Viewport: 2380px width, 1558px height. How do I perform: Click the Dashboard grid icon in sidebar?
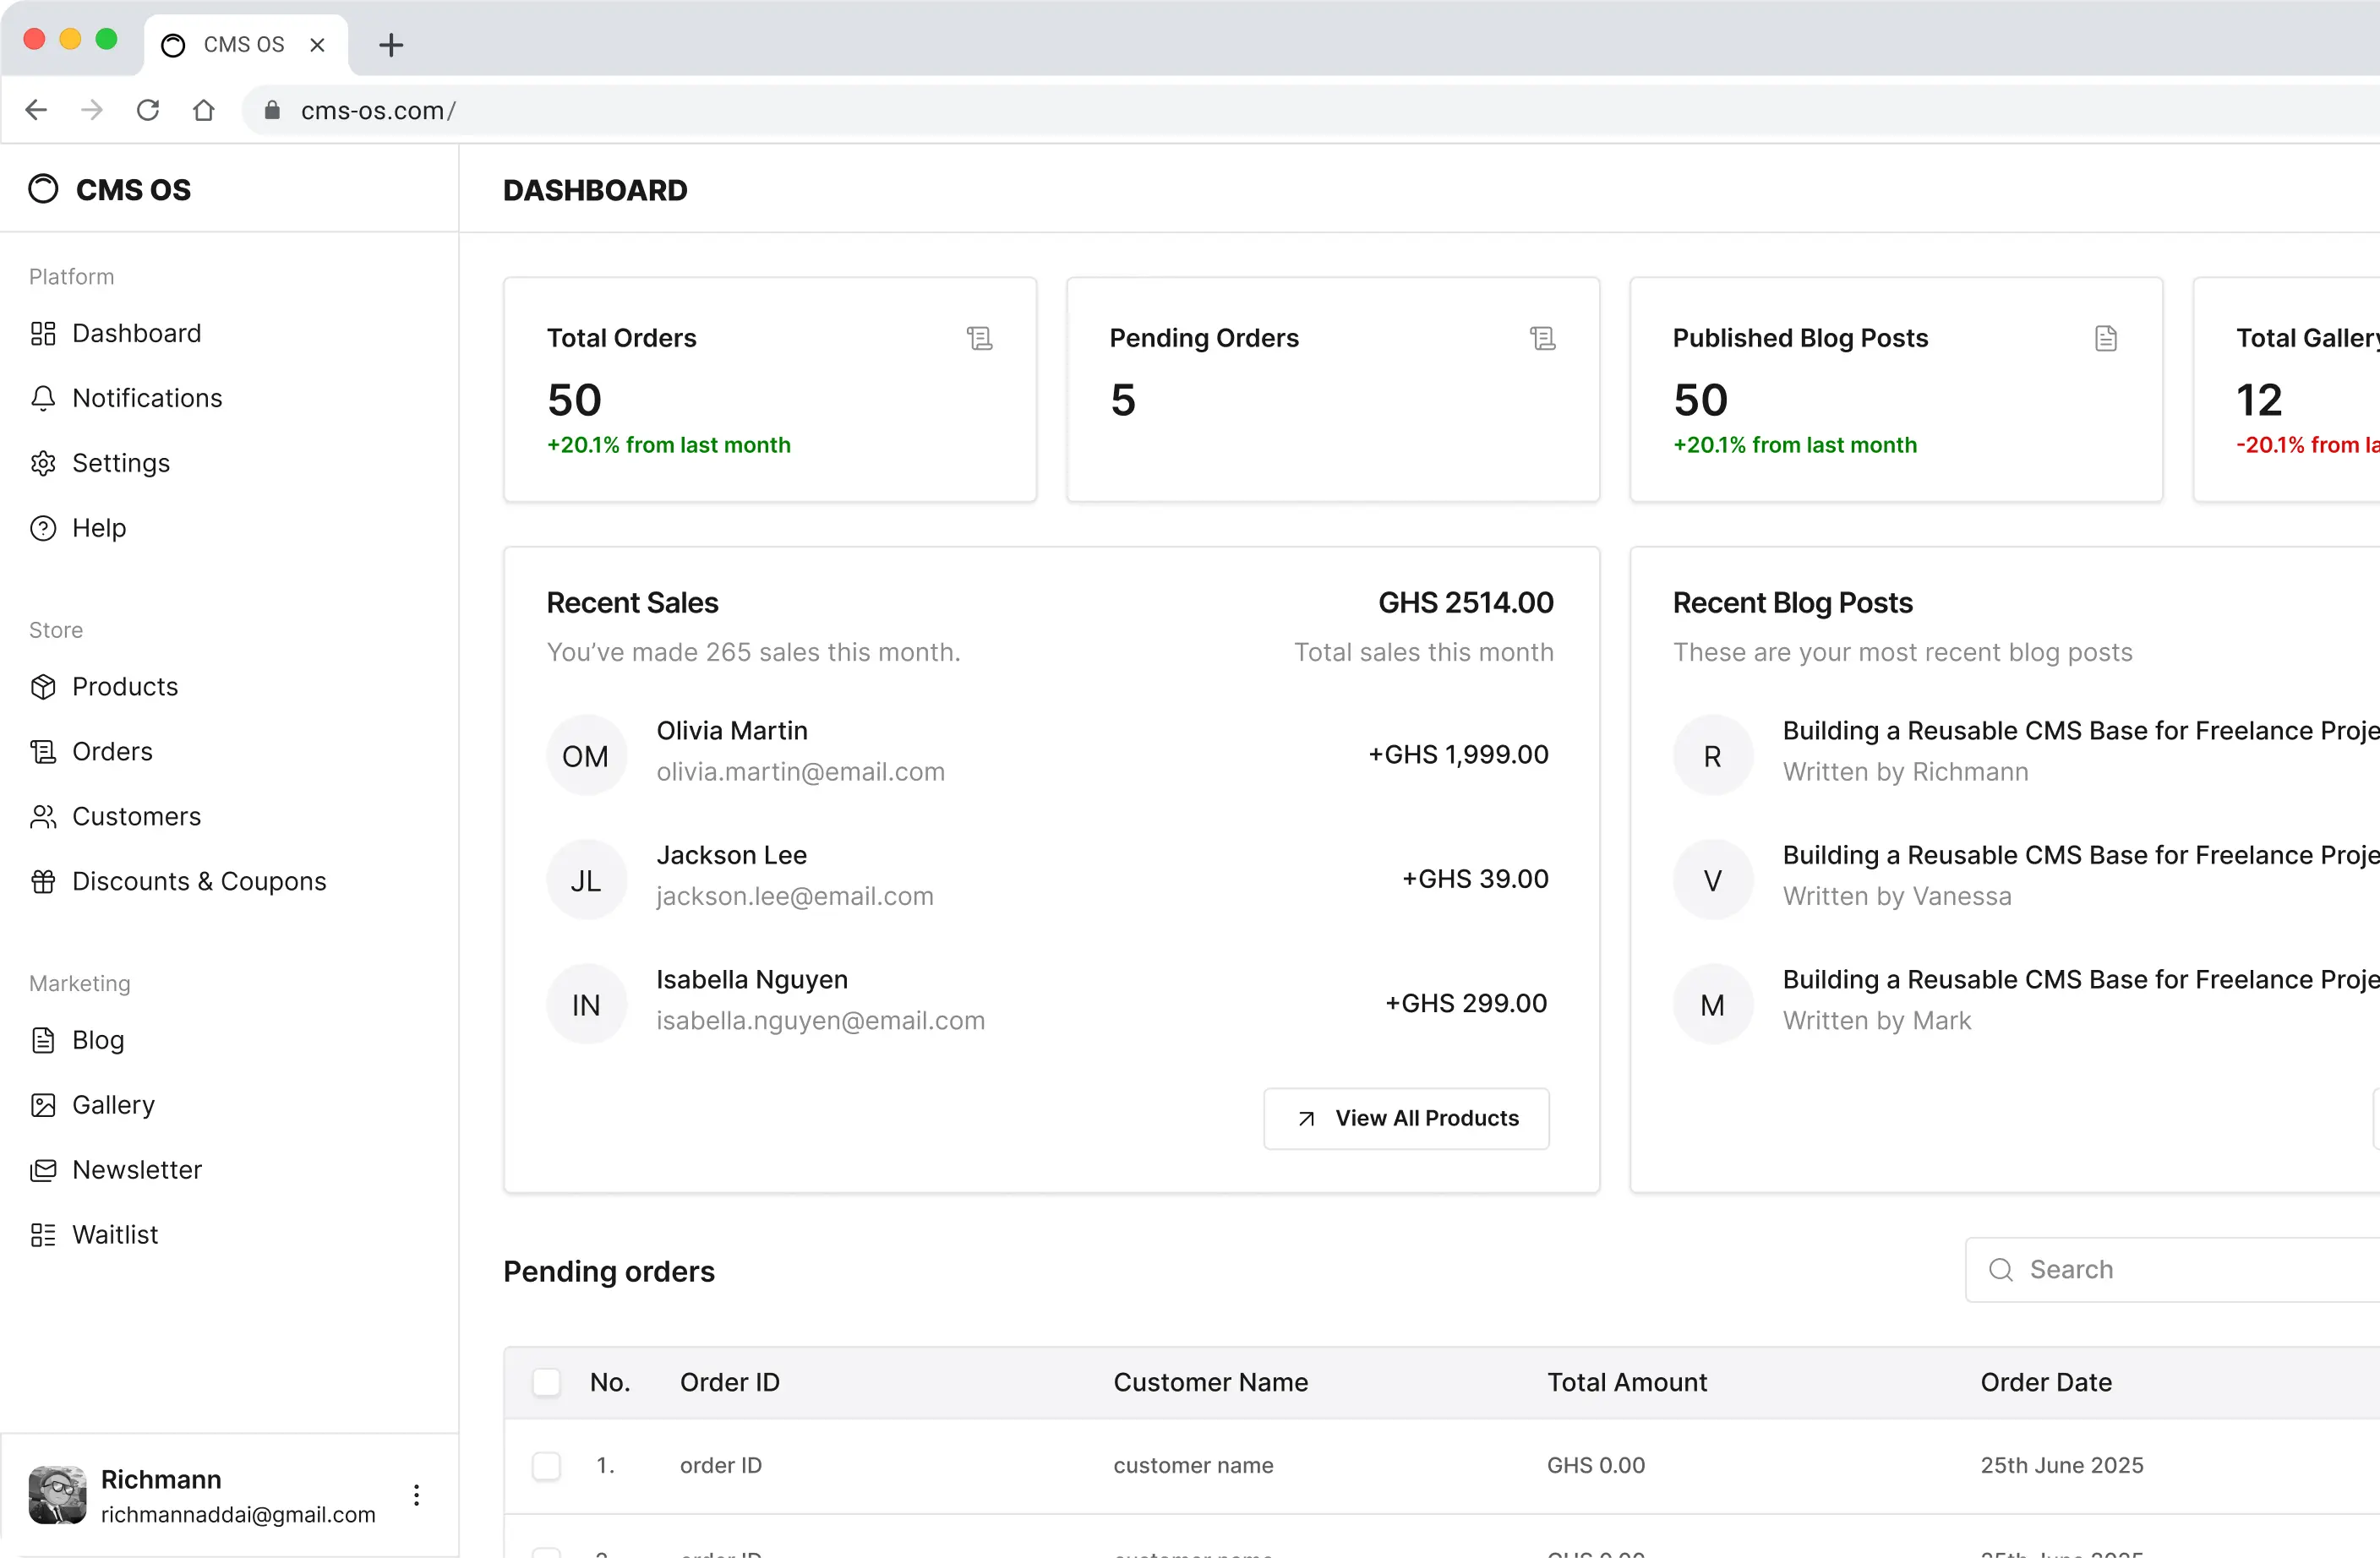click(43, 333)
